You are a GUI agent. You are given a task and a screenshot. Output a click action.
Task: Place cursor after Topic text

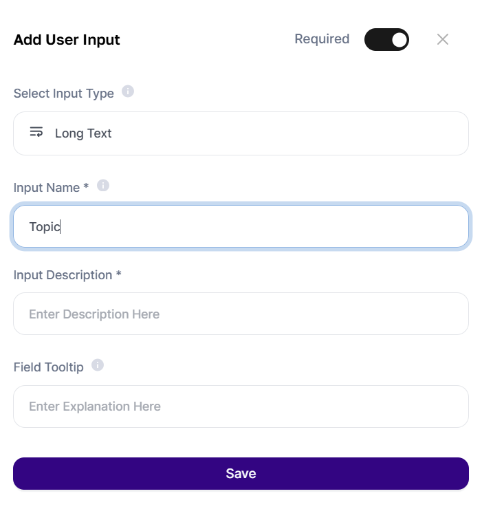(61, 227)
